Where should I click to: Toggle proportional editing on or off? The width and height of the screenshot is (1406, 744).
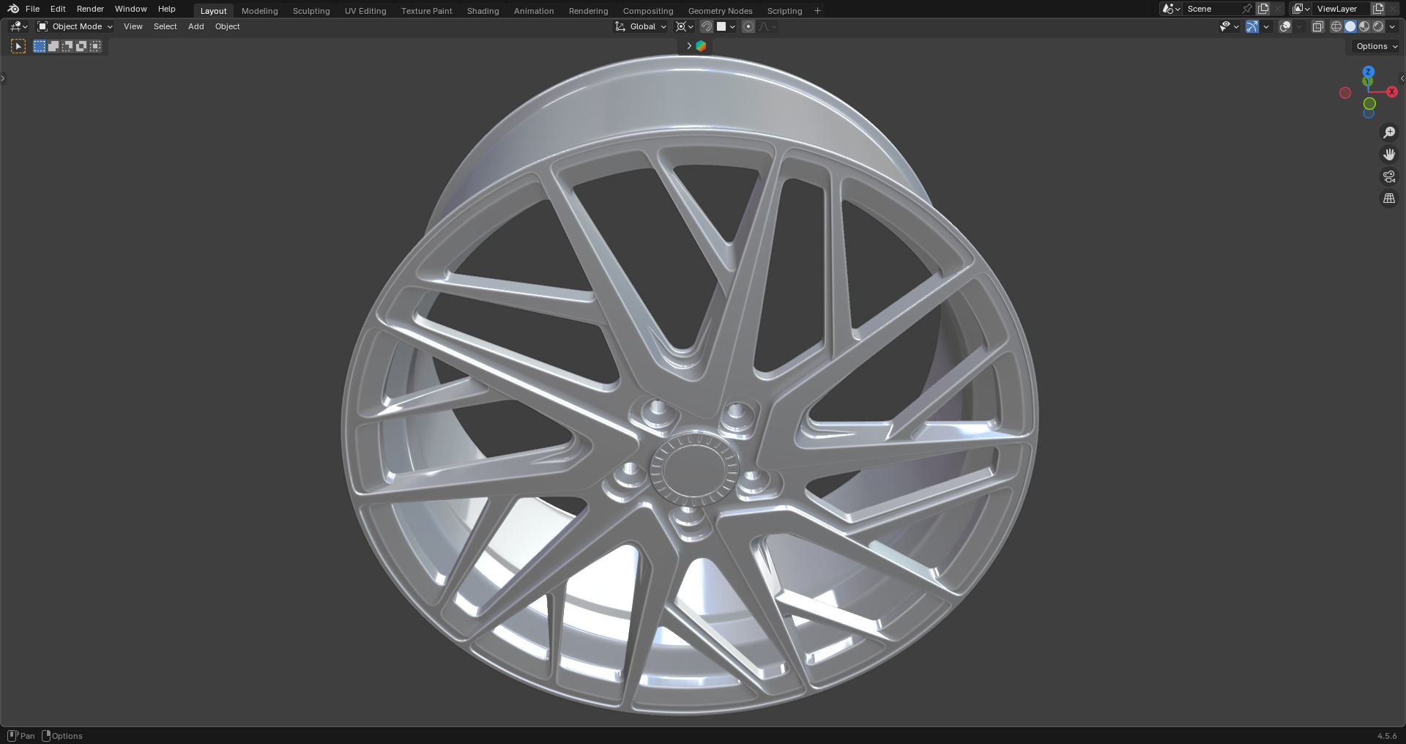click(x=748, y=26)
